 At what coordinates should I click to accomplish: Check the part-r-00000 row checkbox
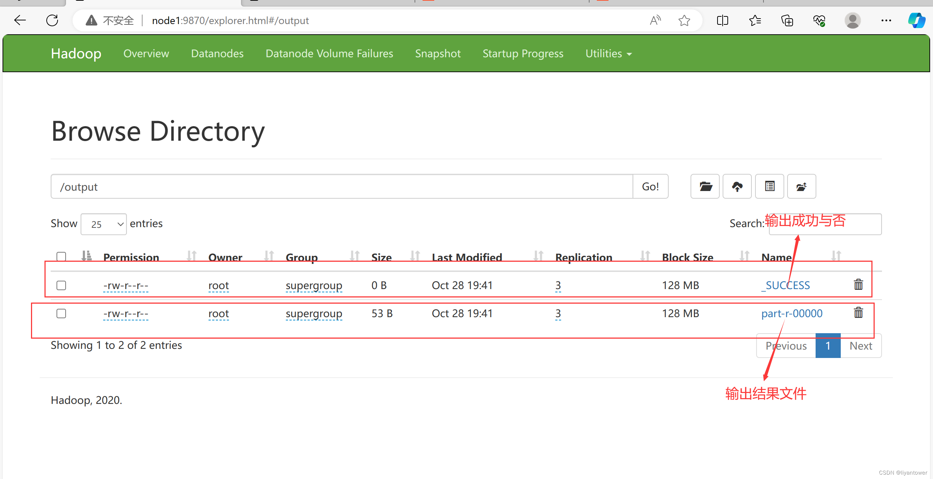61,314
